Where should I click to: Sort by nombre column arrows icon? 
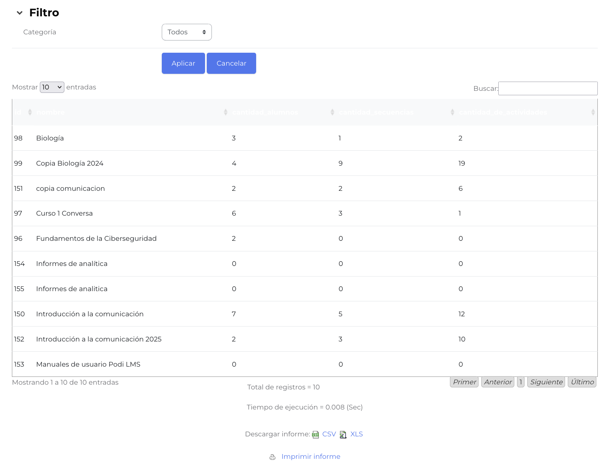(225, 112)
